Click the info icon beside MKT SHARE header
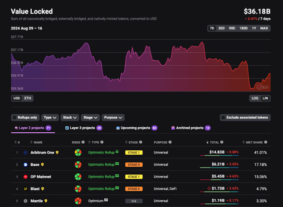Image resolution: width=283 pixels, height=207 pixels. pos(266,142)
